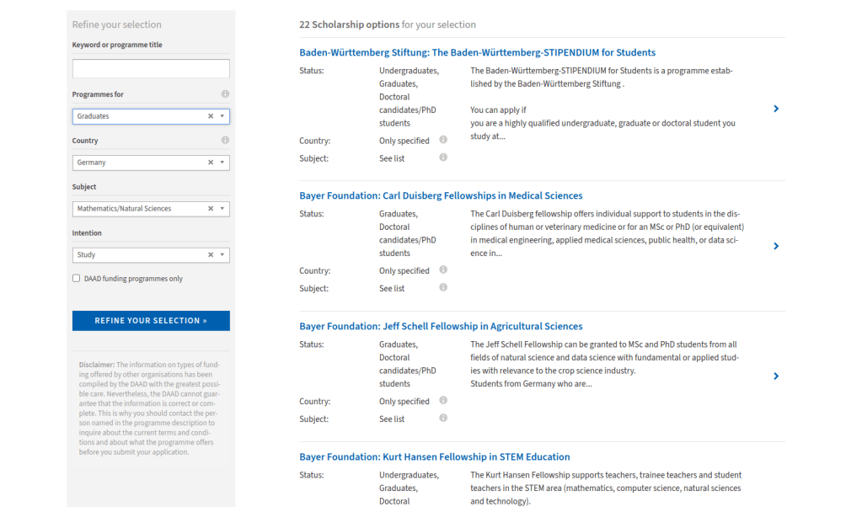The width and height of the screenshot is (862, 507).
Task: Enable DAAD funding programmes only checkbox
Action: 77,278
